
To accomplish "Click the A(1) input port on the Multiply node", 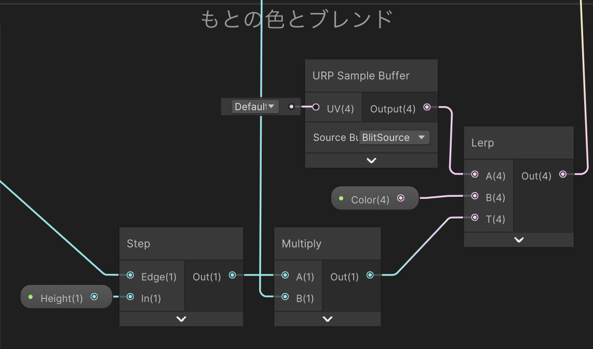I will click(285, 275).
